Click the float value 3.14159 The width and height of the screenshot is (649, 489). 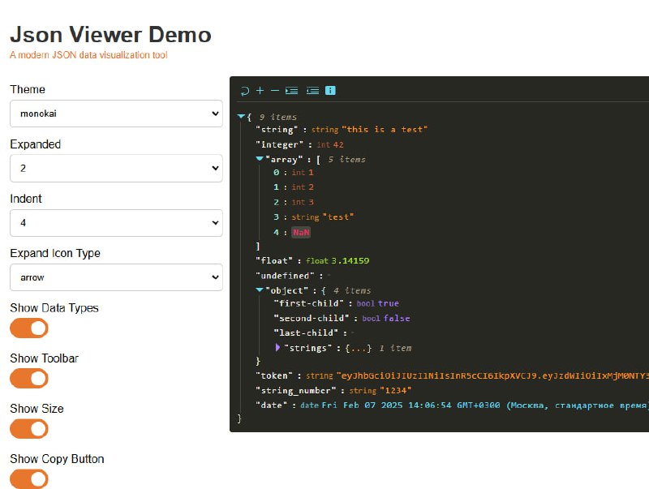(x=350, y=260)
